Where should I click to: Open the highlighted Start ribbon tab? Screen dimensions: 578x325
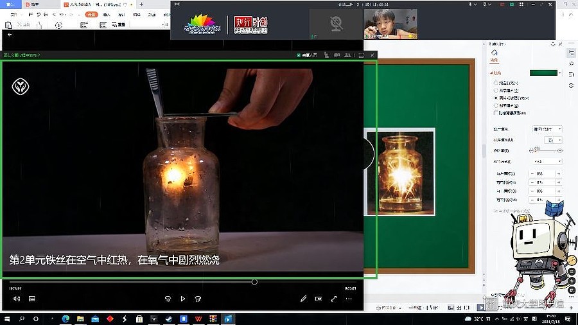pyautogui.click(x=91, y=14)
